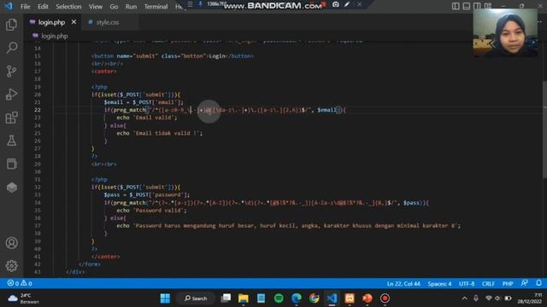The height and width of the screenshot is (307, 547).
Task: Open Google Chrome from the taskbar
Action: [x=314, y=298]
